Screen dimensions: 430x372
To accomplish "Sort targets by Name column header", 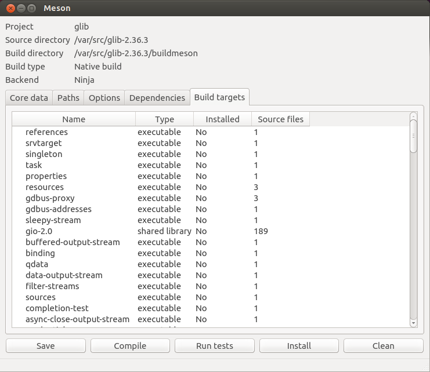I will click(74, 119).
